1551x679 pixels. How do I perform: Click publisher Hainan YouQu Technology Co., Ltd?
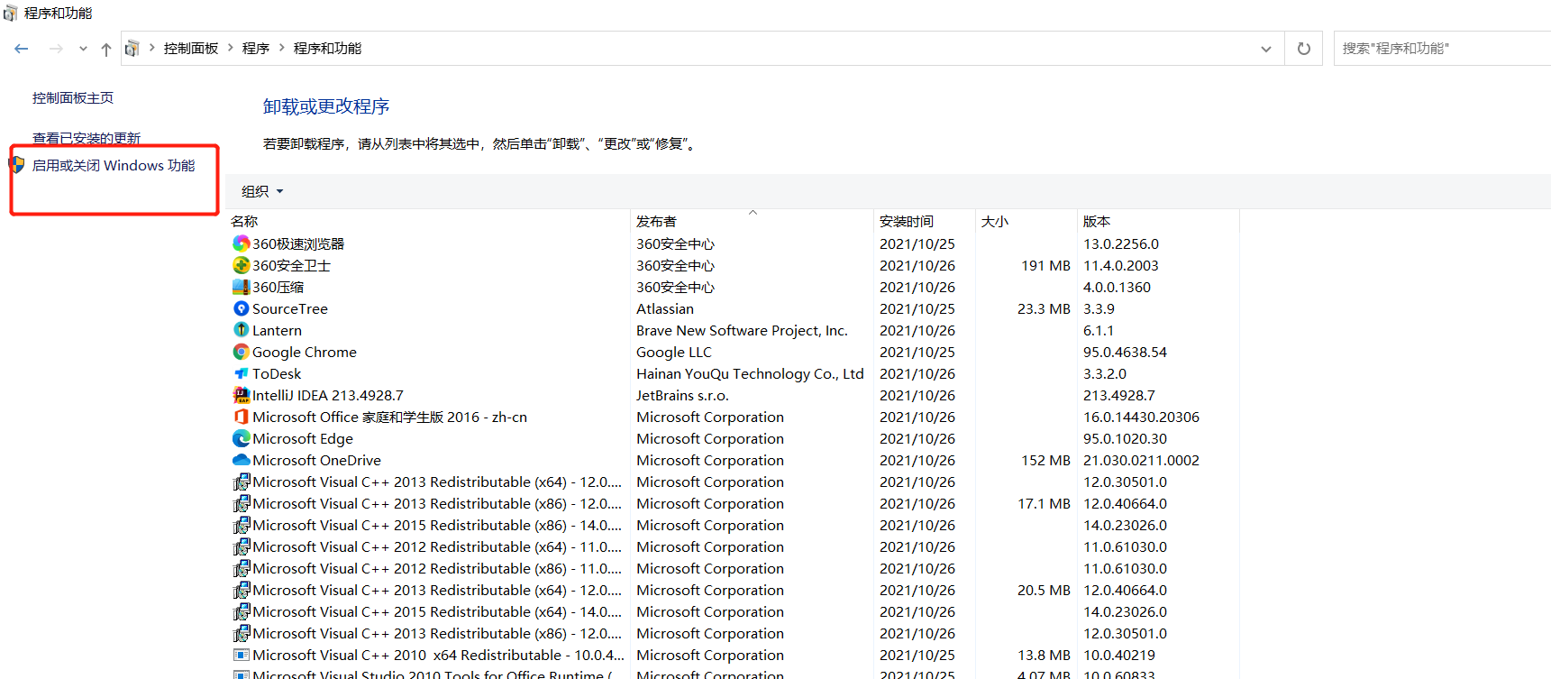[750, 373]
